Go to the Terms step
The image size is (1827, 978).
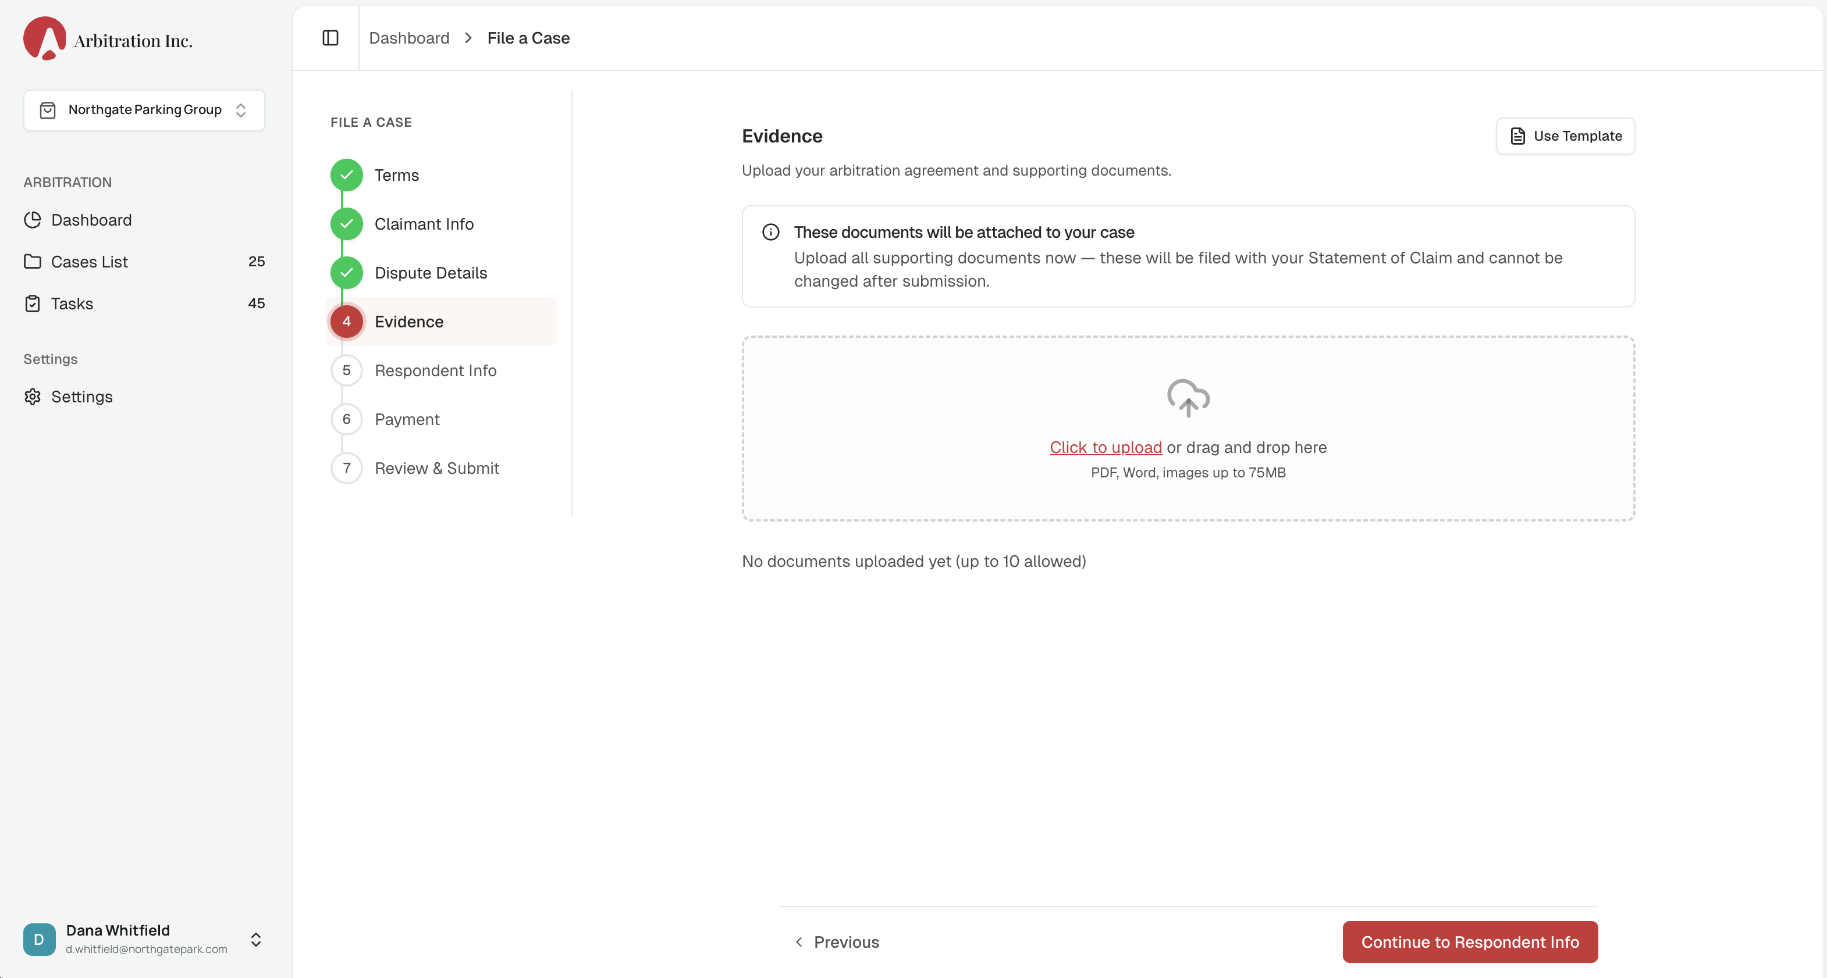point(396,175)
